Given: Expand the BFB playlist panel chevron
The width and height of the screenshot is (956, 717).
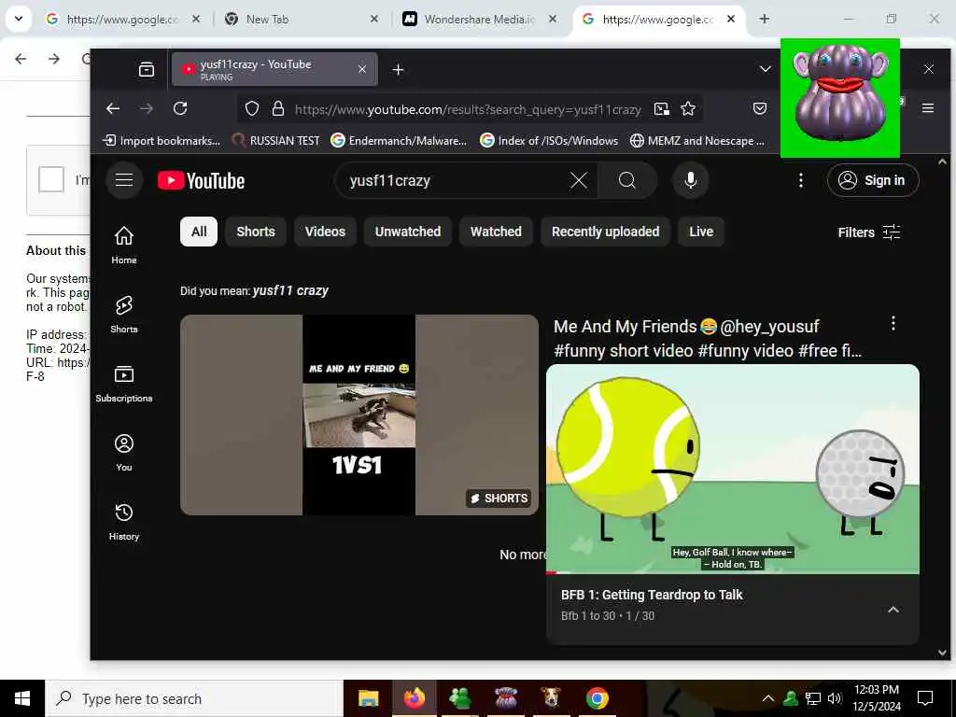Looking at the screenshot, I should point(893,610).
